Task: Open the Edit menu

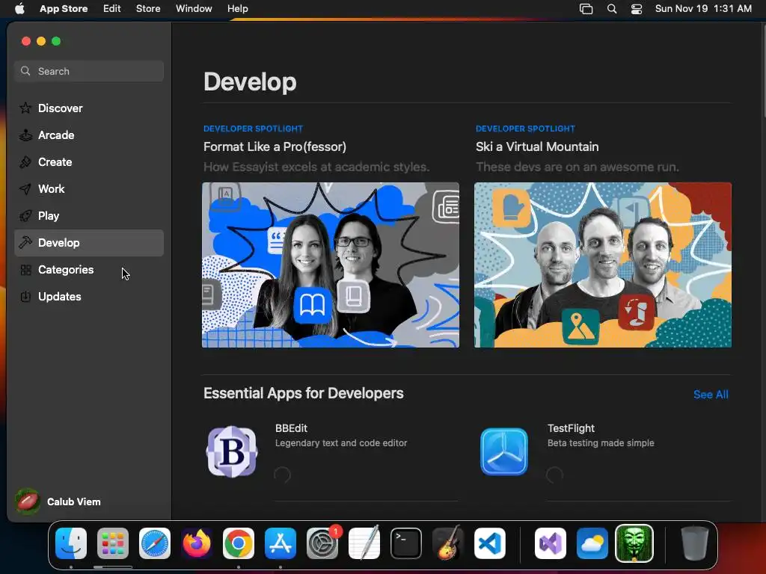Action: (x=112, y=9)
